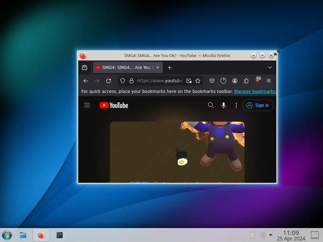Screen dimensions: 323x242
Task: Open YouTube settings three-dot menu
Action: (x=236, y=105)
